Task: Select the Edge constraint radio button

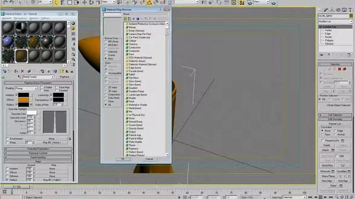Action: coord(335,130)
